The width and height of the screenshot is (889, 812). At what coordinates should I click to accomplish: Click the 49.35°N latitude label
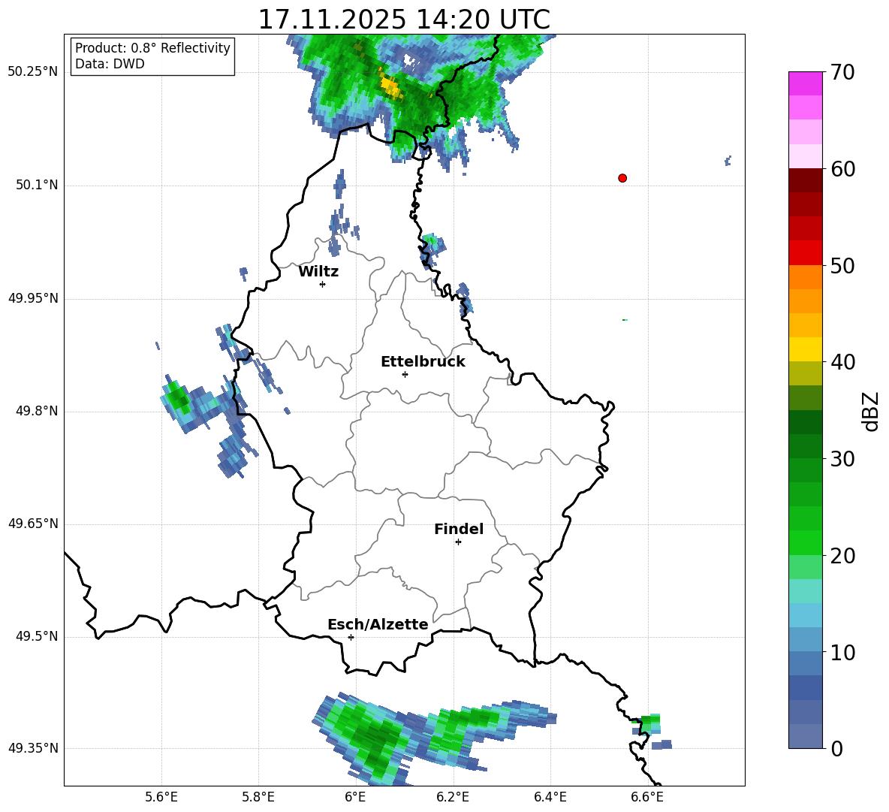33,748
